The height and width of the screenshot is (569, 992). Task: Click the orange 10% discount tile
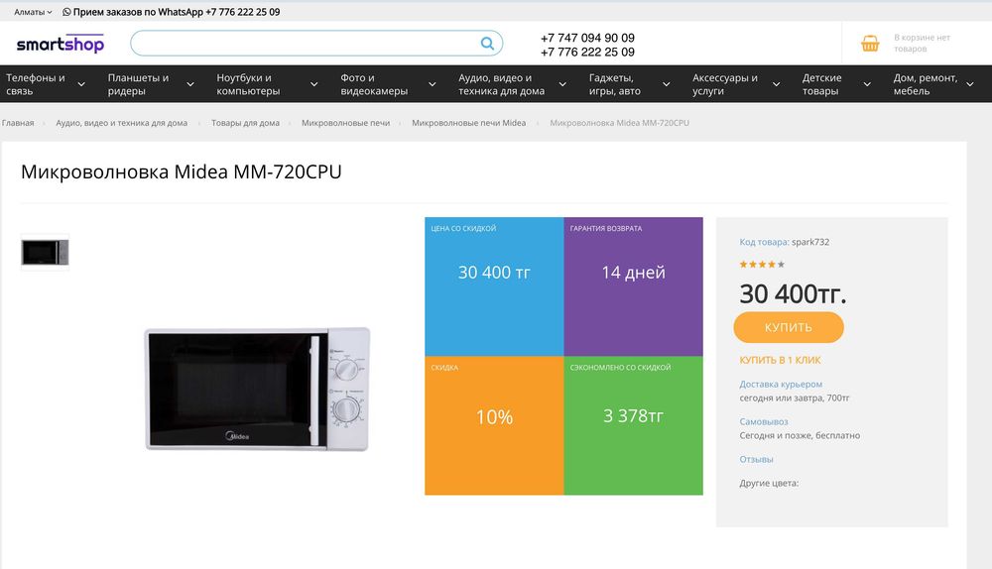pos(494,425)
